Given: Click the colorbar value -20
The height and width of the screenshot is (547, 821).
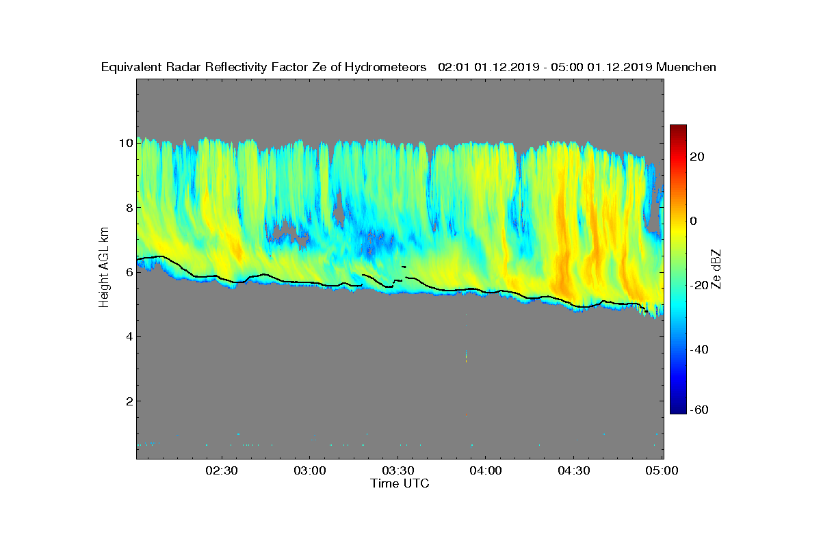Looking at the screenshot, I should (698, 285).
